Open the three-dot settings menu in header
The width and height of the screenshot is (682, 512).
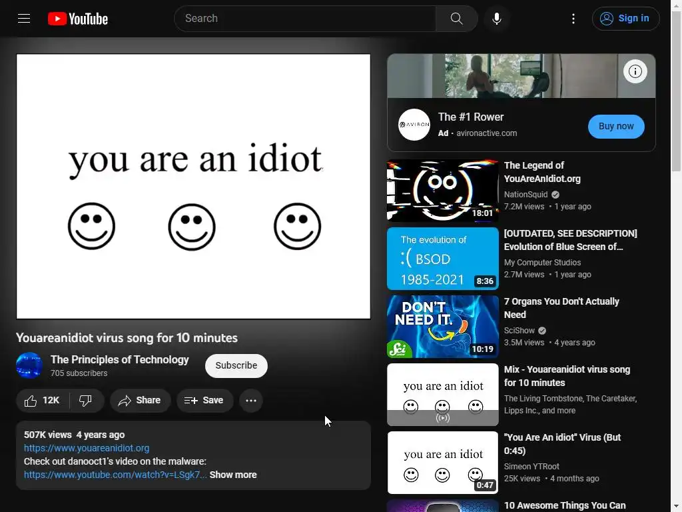(573, 19)
